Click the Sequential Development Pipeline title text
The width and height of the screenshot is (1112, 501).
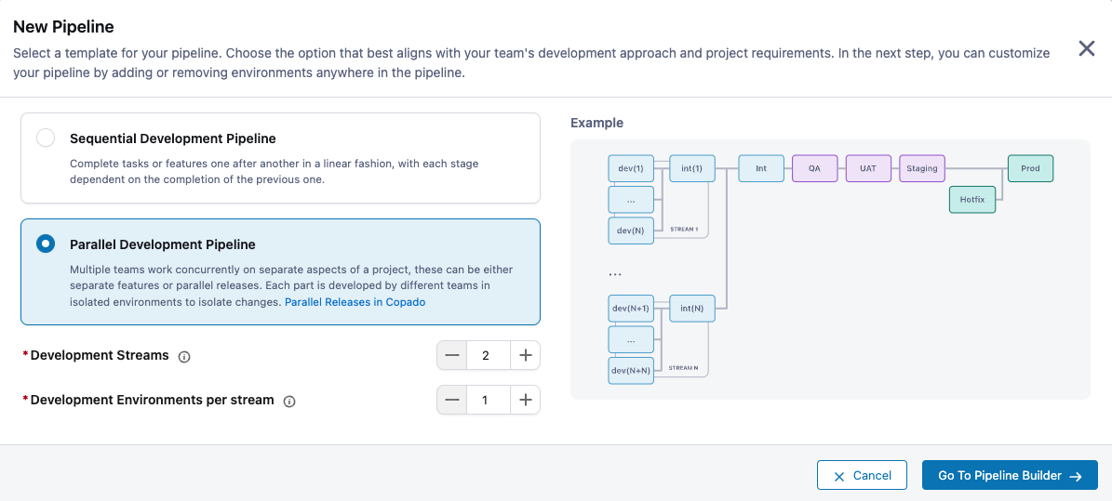(173, 138)
